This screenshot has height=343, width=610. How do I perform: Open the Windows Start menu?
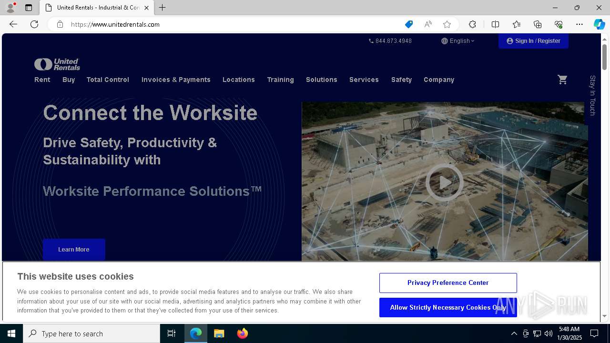pos(11,333)
